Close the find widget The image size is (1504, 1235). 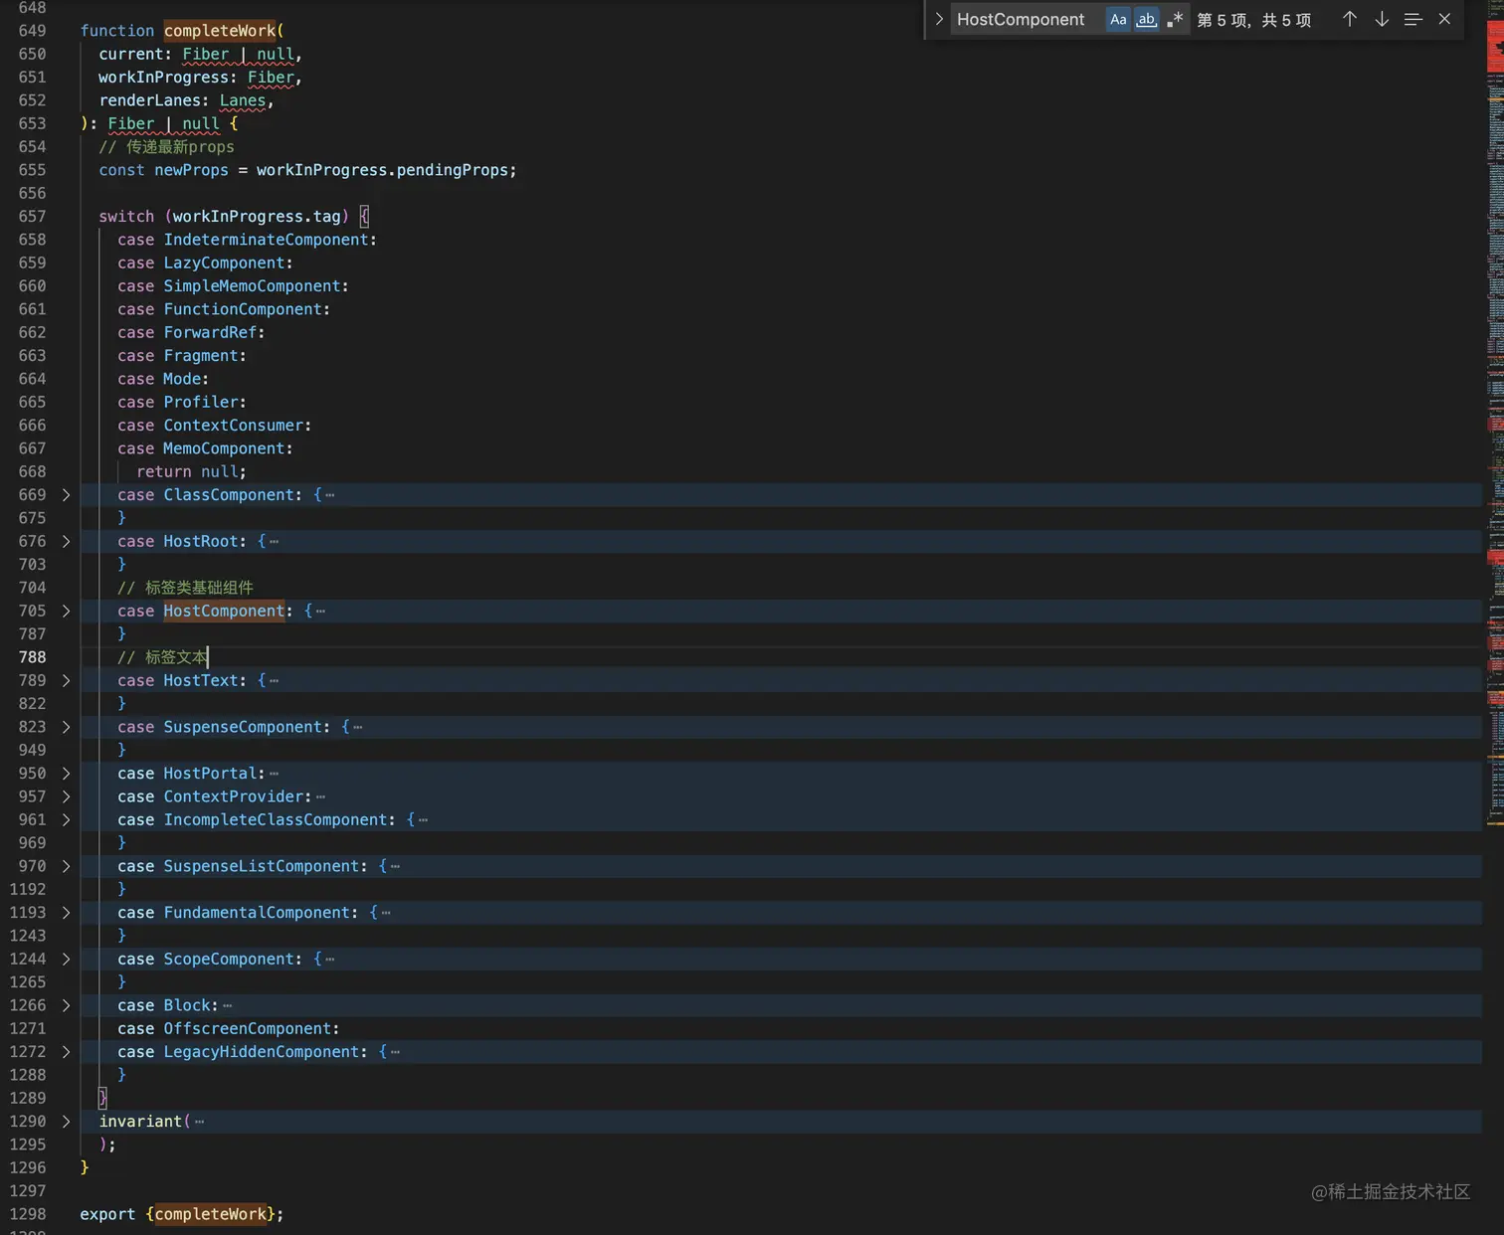pyautogui.click(x=1444, y=19)
